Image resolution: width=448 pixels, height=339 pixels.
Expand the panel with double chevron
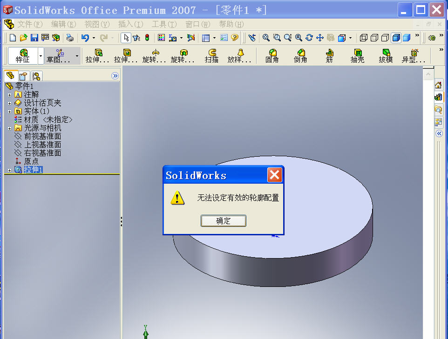pos(115,76)
